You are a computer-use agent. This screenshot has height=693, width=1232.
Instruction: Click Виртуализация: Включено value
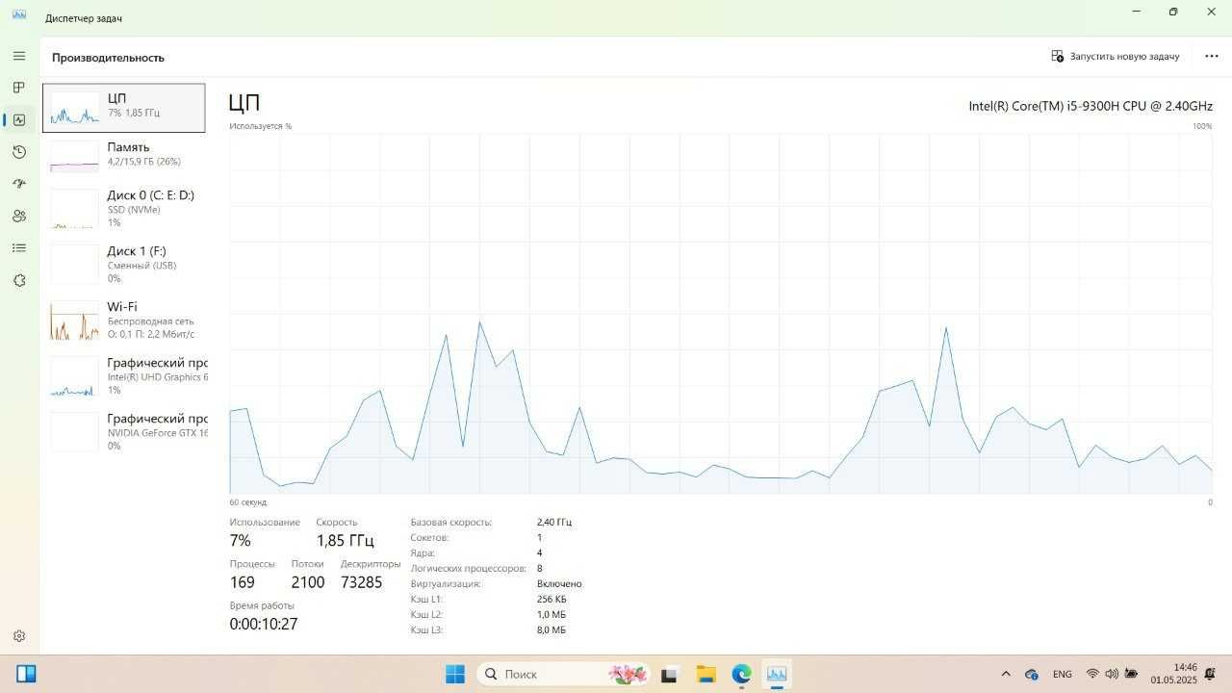pyautogui.click(x=559, y=583)
